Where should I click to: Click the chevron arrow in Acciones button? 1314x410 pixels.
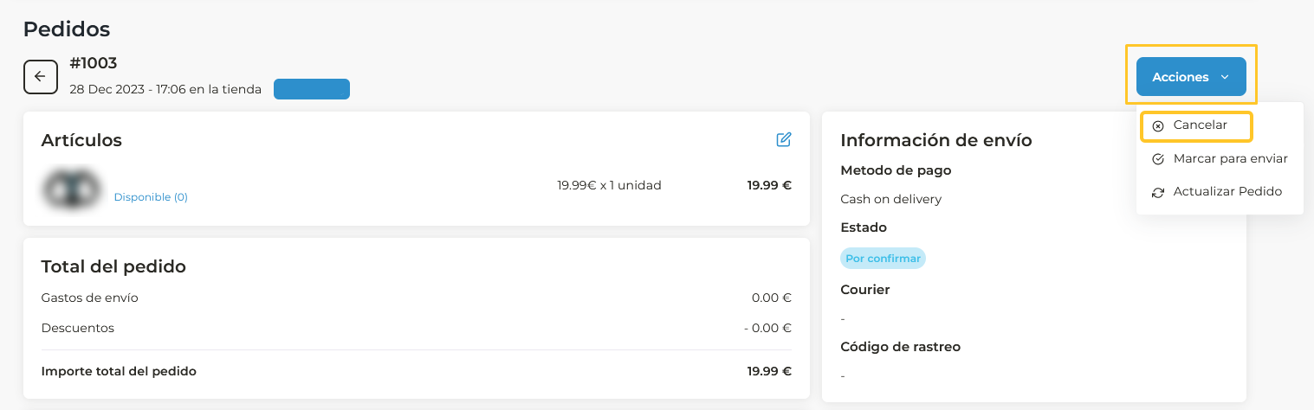click(x=1225, y=77)
